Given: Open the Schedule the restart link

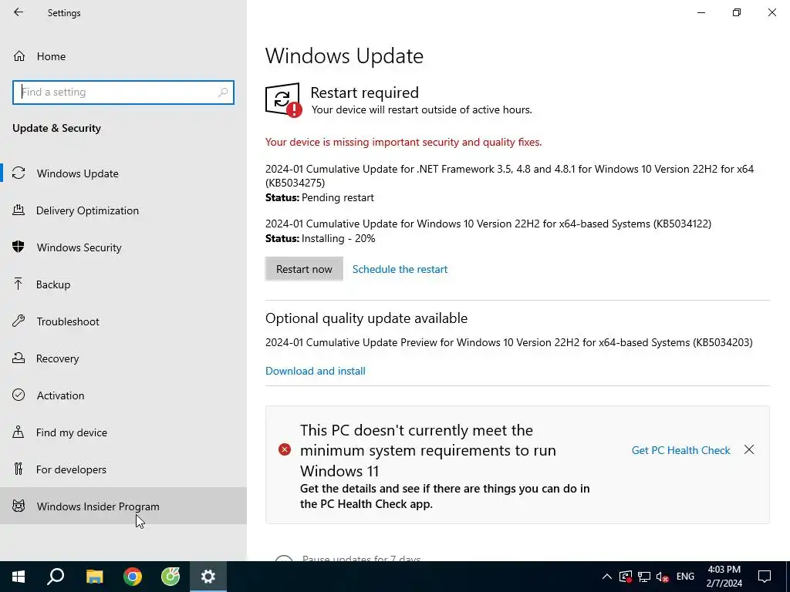Looking at the screenshot, I should [x=400, y=269].
